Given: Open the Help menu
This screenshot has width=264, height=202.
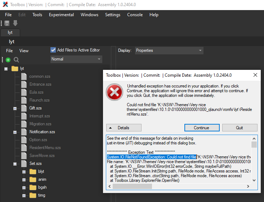Looking at the screenshot, I should click(154, 15).
